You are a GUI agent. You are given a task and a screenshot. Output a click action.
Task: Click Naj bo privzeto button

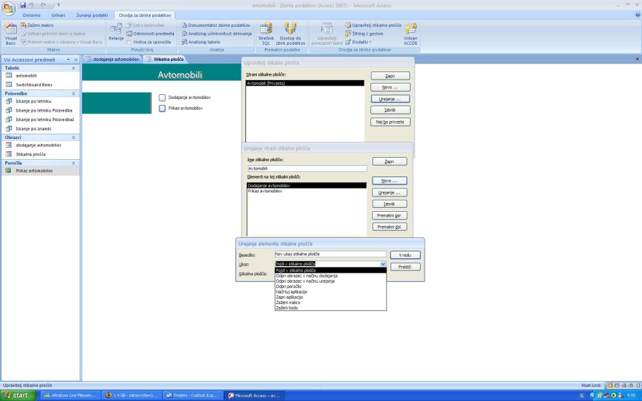click(x=390, y=122)
